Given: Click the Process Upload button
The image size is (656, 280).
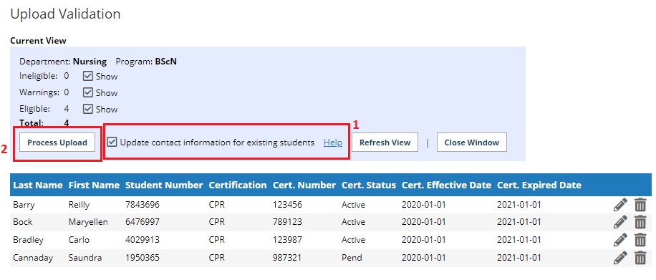Looking at the screenshot, I should point(57,143).
